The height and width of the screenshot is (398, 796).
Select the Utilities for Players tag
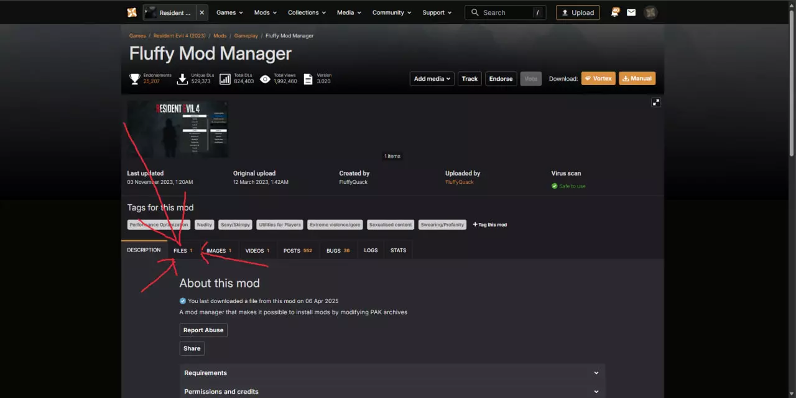[x=280, y=225]
